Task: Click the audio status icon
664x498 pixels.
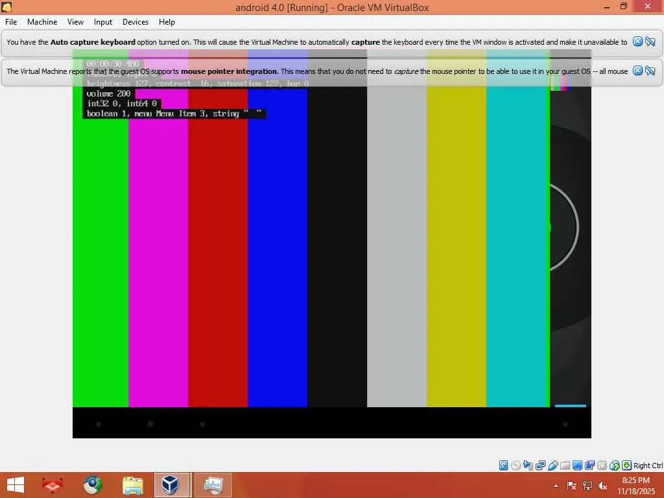Action: (x=528, y=466)
